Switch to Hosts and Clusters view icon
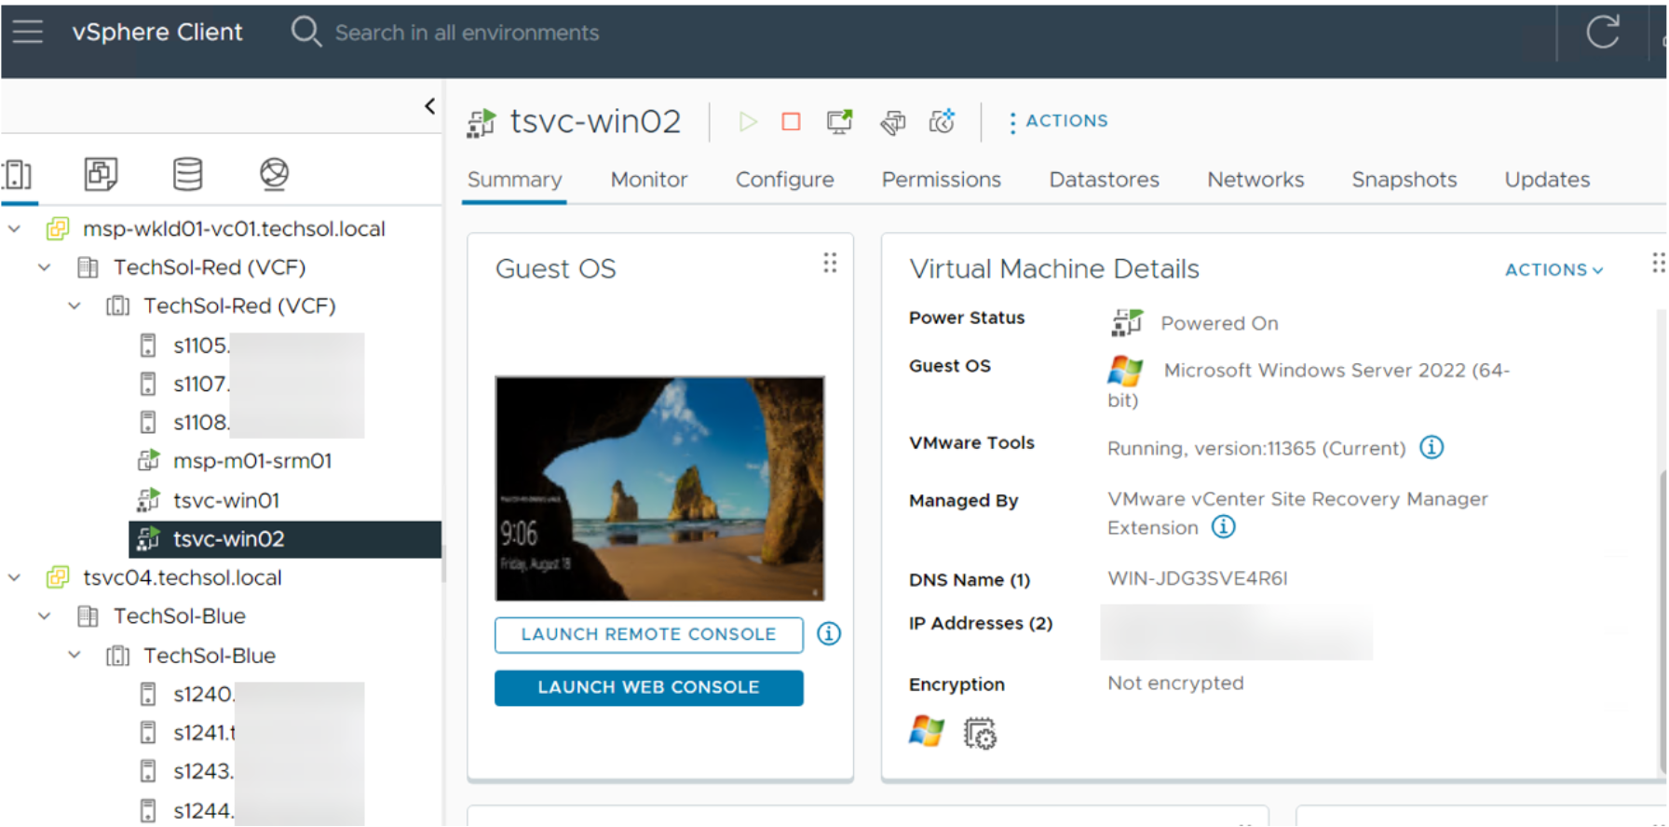The width and height of the screenshot is (1669, 827). click(18, 174)
